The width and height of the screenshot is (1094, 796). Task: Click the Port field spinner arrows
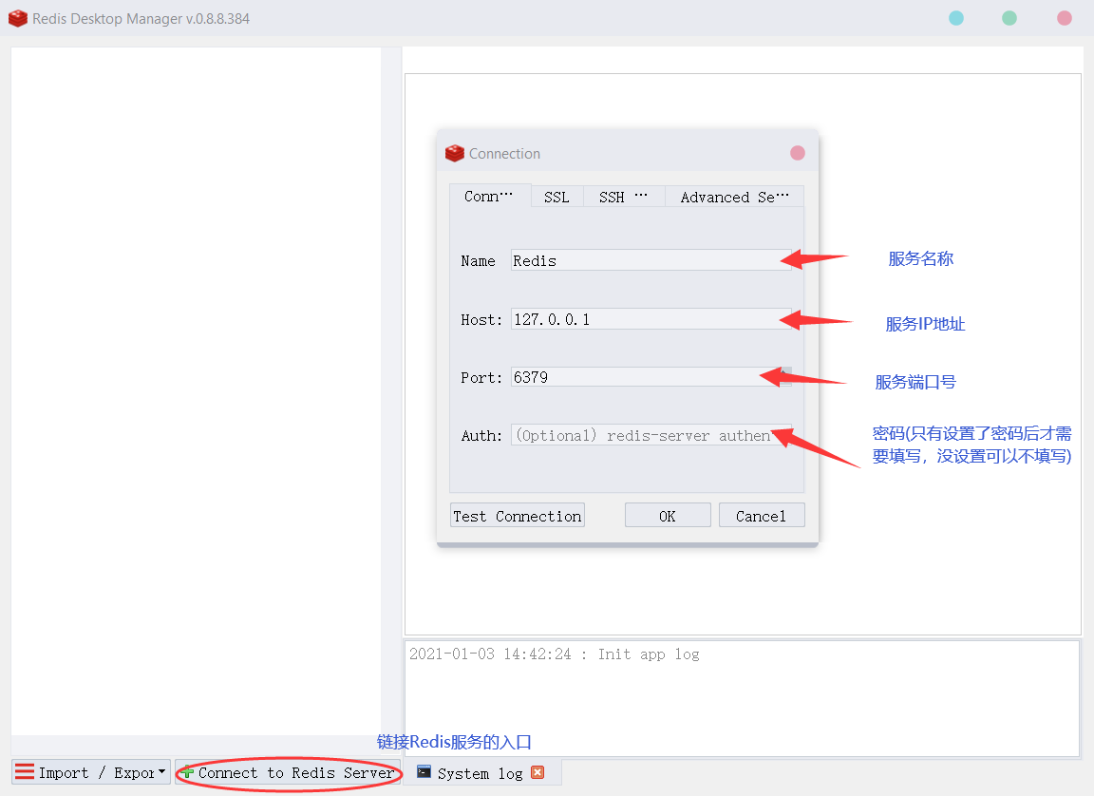(x=786, y=377)
